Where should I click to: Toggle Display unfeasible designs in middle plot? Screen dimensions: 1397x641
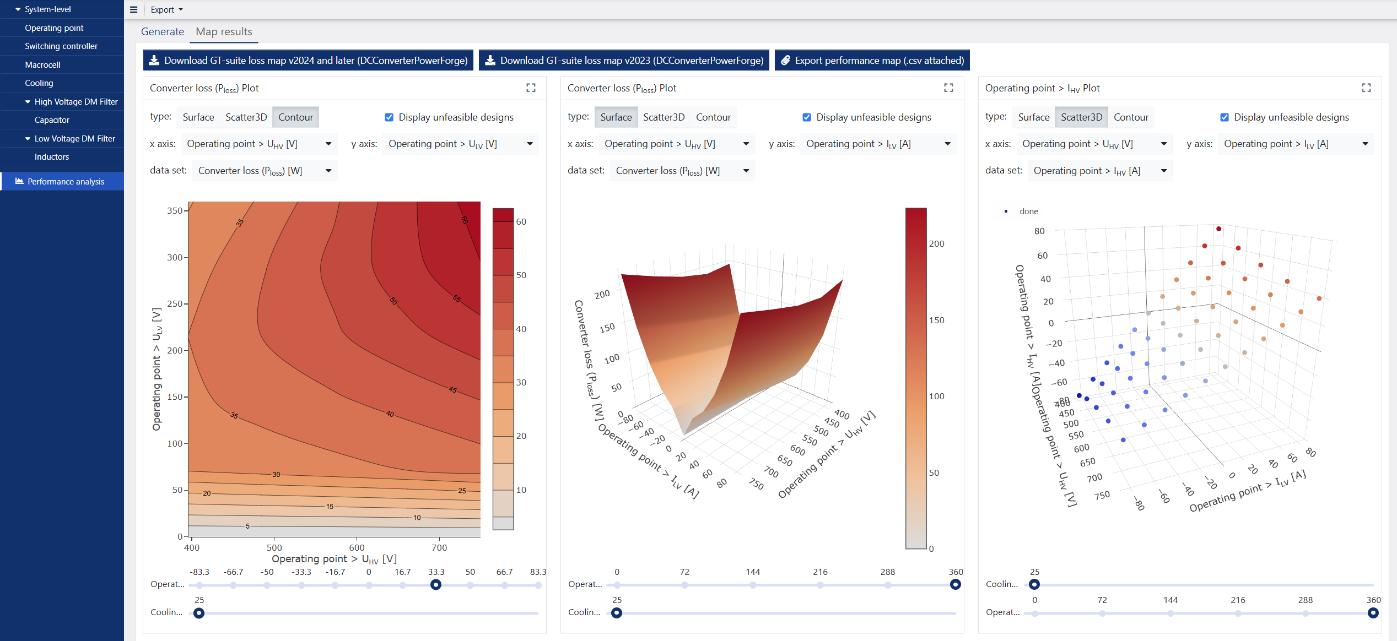coord(807,117)
